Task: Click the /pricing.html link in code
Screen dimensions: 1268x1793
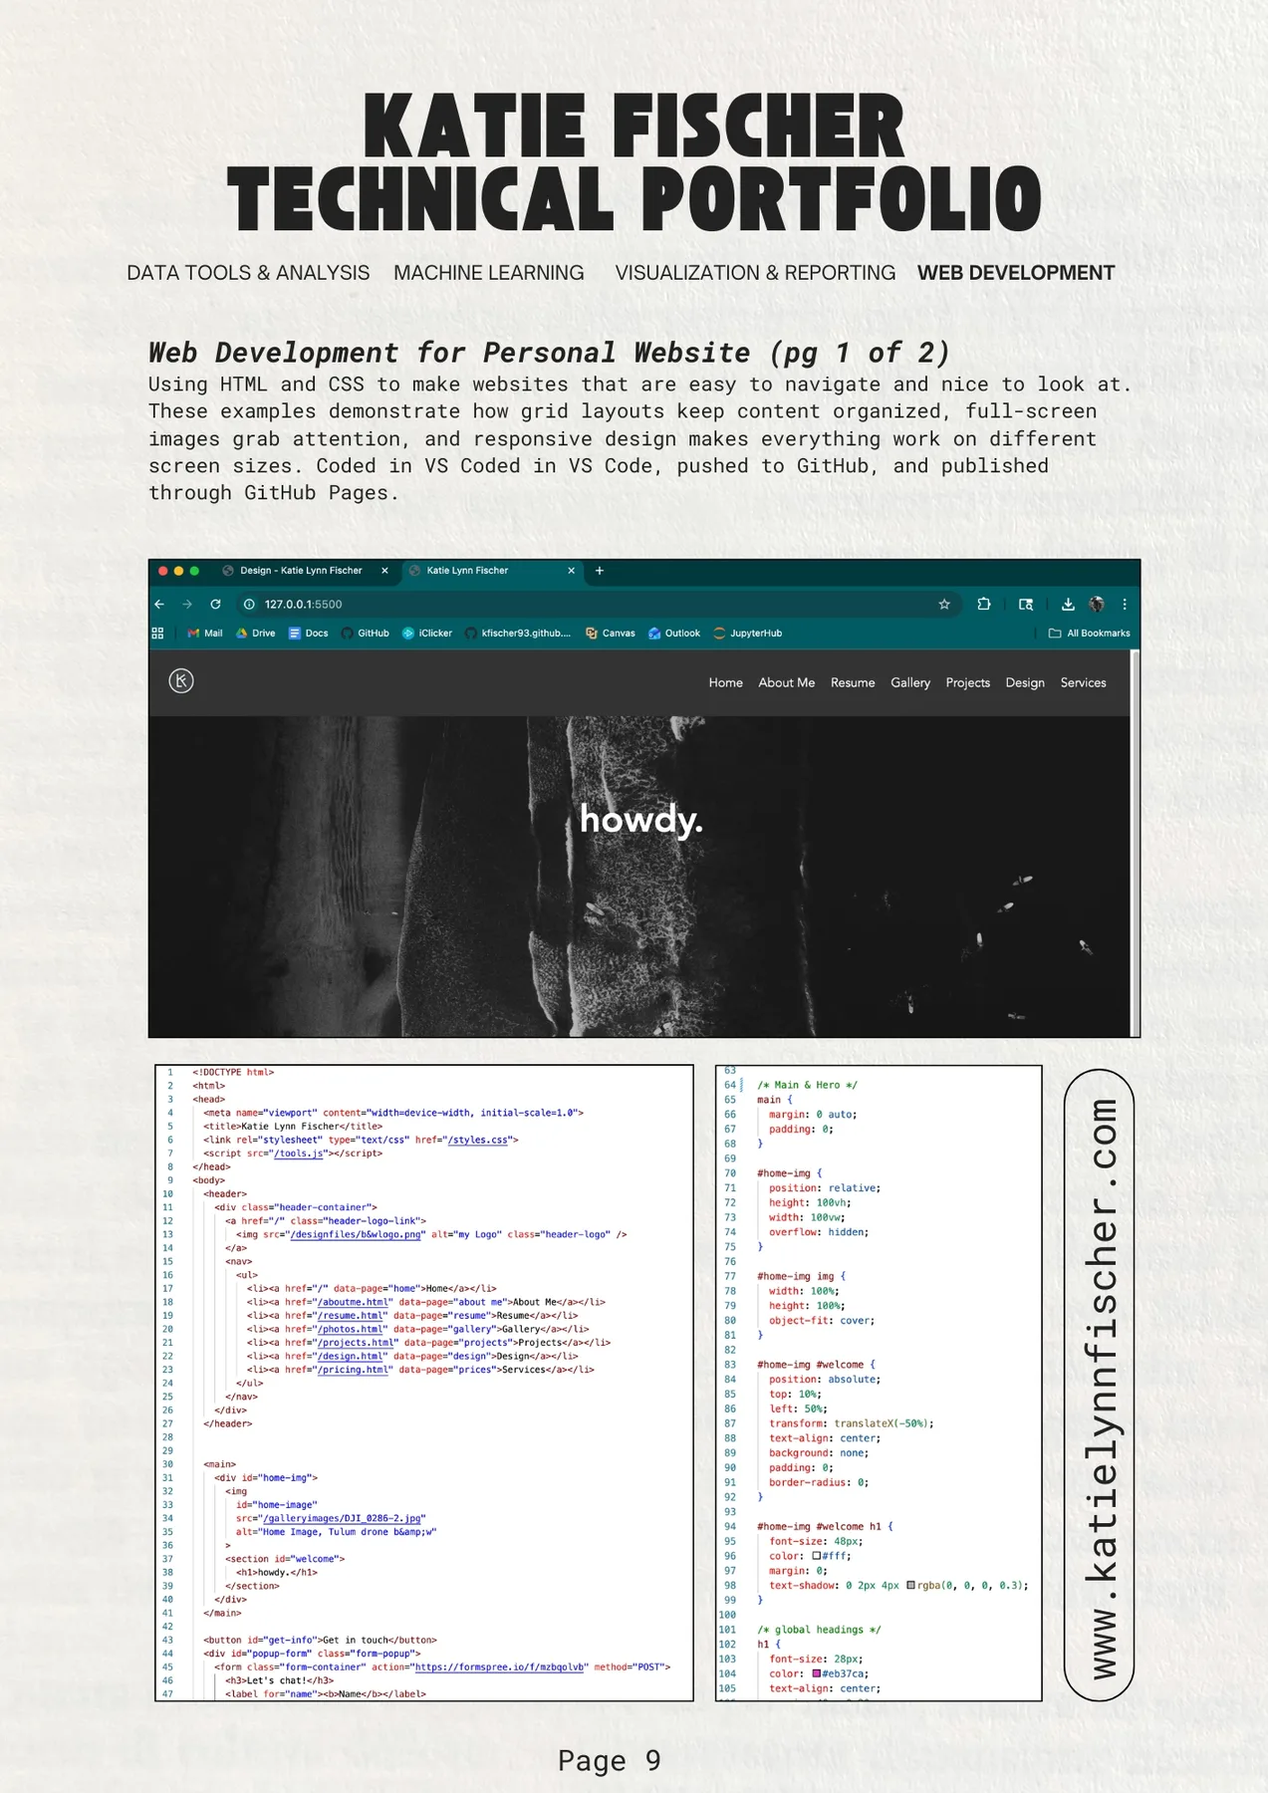Action: coord(353,1370)
